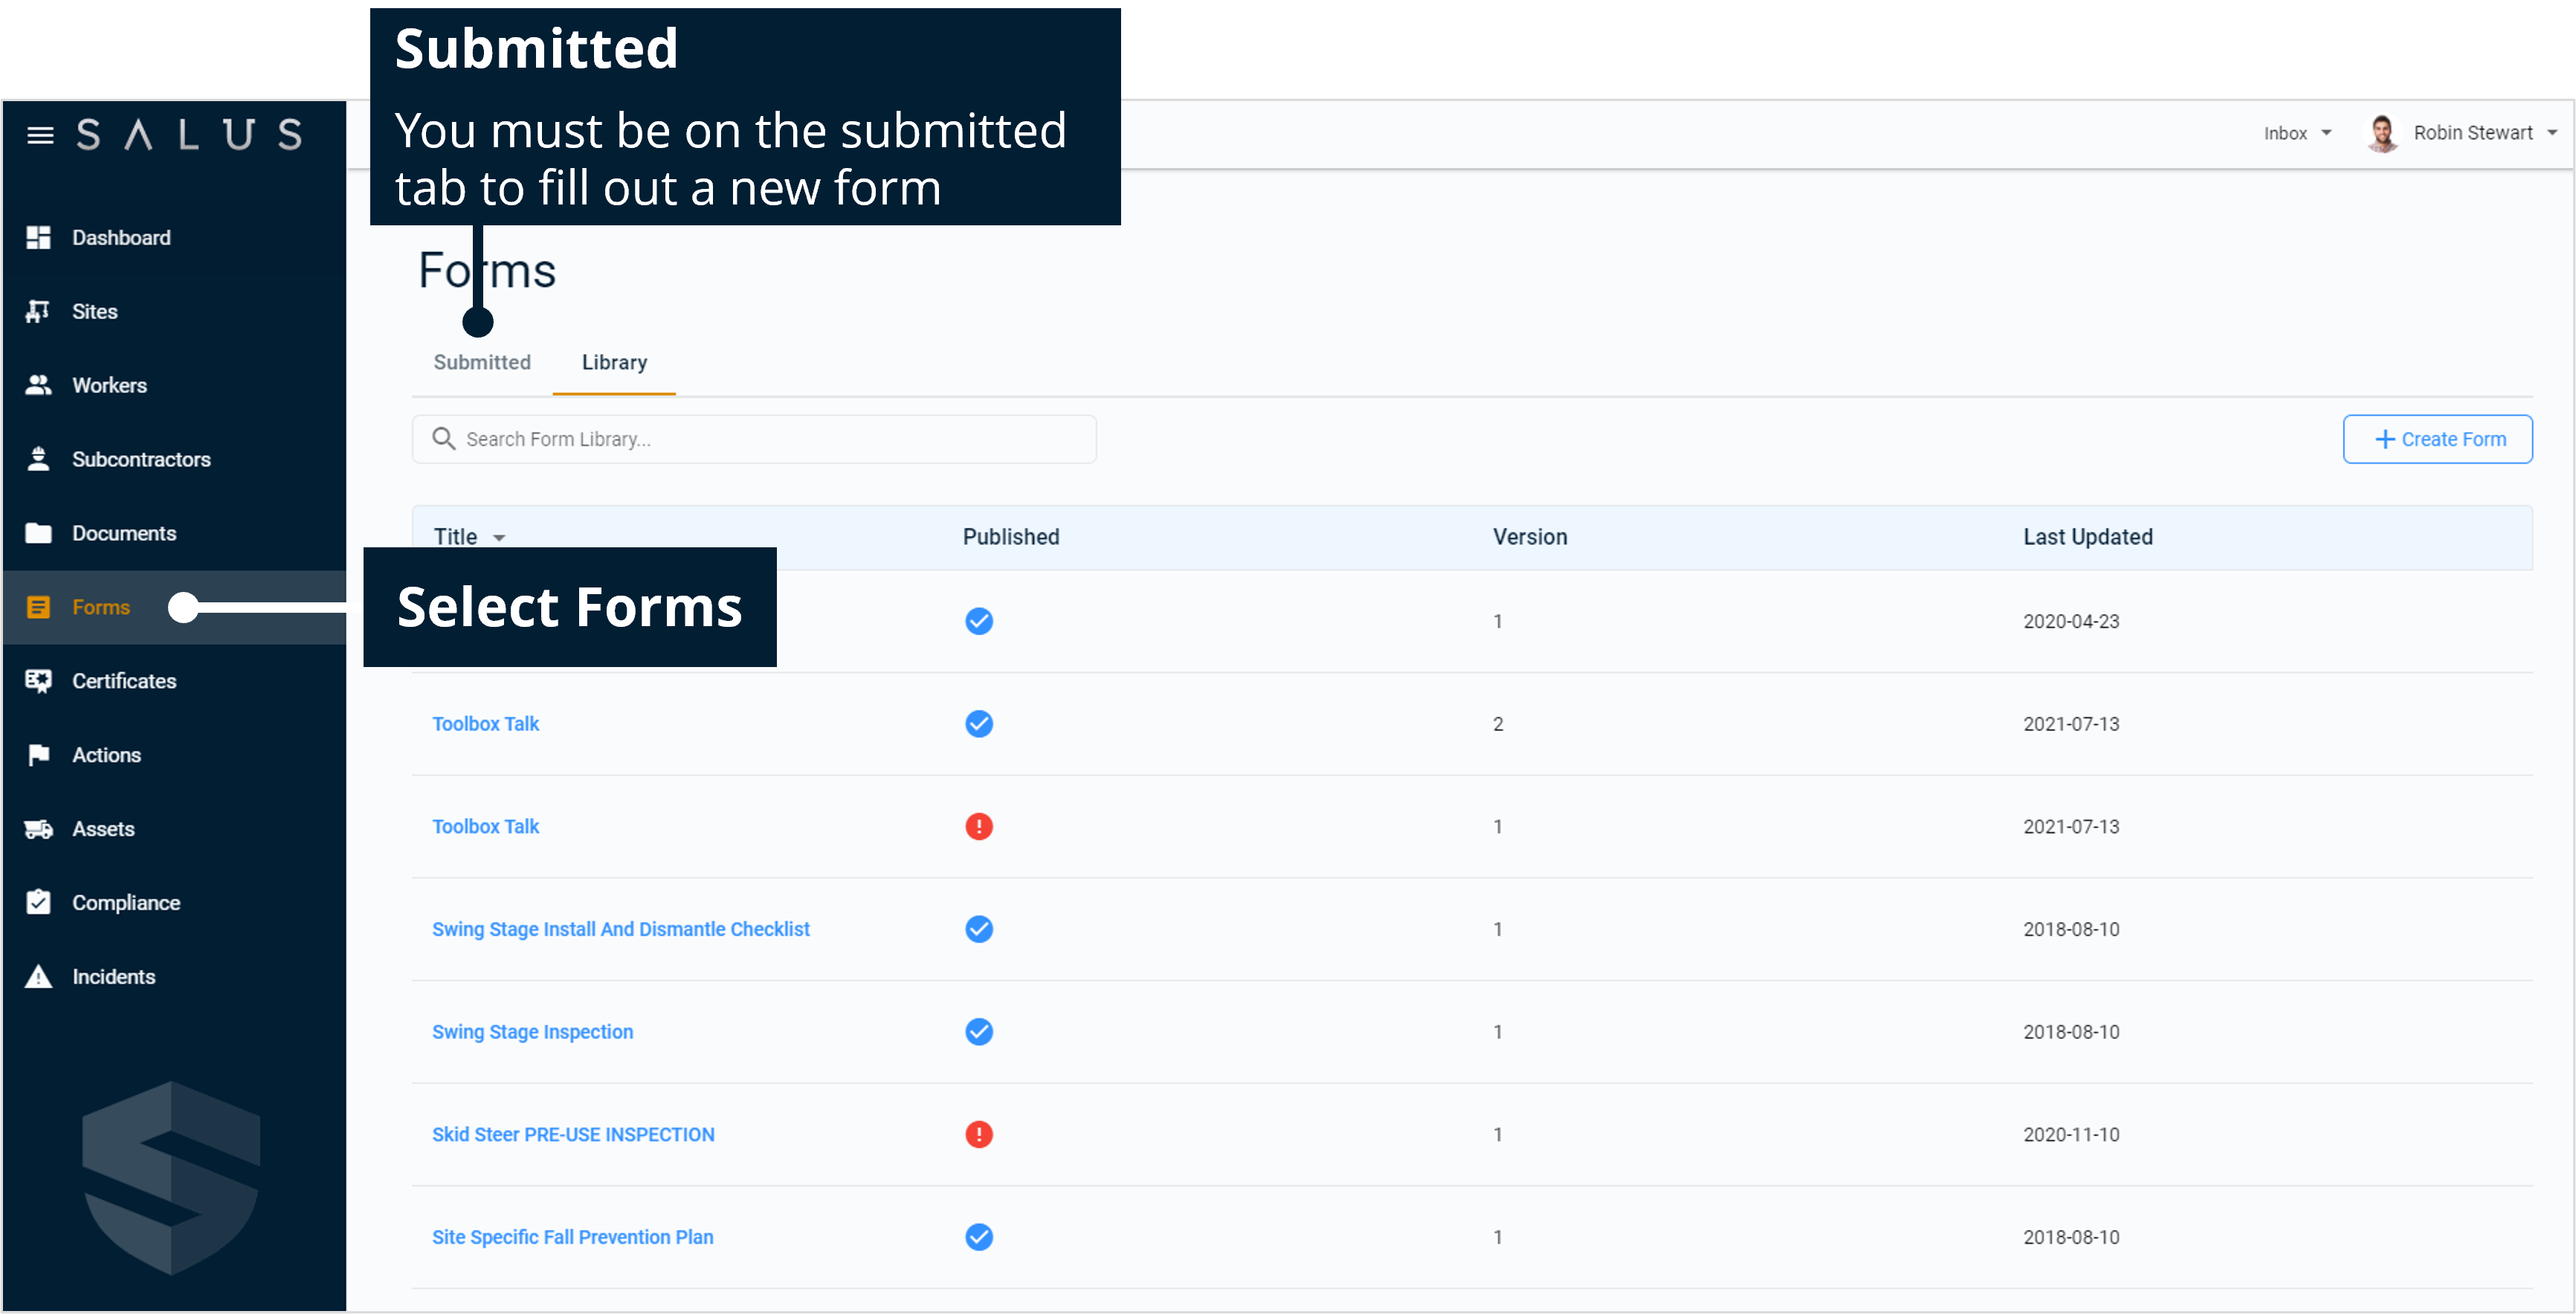Image resolution: width=2576 pixels, height=1314 pixels.
Task: Select the Dashboard icon in sidebar
Action: (x=39, y=237)
